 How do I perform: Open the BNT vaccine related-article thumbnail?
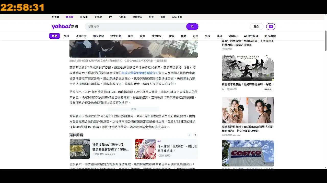[80, 149]
